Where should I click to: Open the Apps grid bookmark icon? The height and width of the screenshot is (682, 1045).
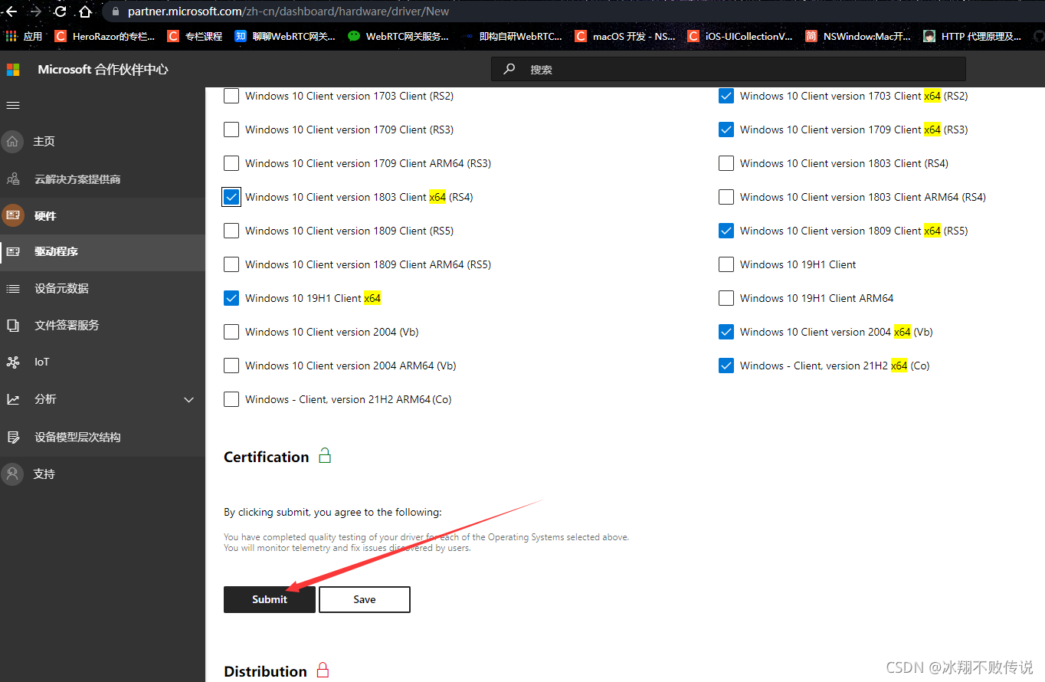click(x=11, y=36)
